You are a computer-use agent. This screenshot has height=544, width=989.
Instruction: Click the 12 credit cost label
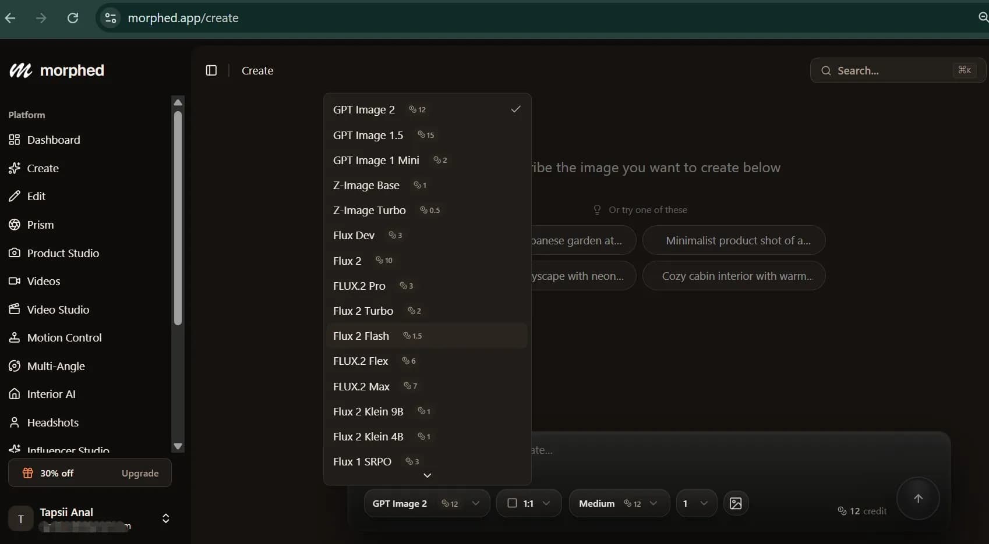tap(862, 511)
